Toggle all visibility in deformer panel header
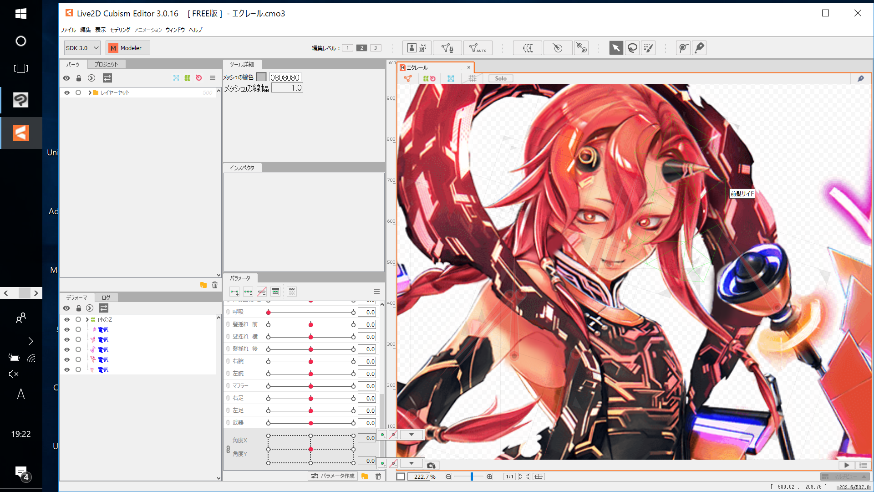 click(66, 308)
